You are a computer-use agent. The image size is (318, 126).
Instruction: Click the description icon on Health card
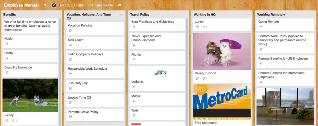(7, 44)
